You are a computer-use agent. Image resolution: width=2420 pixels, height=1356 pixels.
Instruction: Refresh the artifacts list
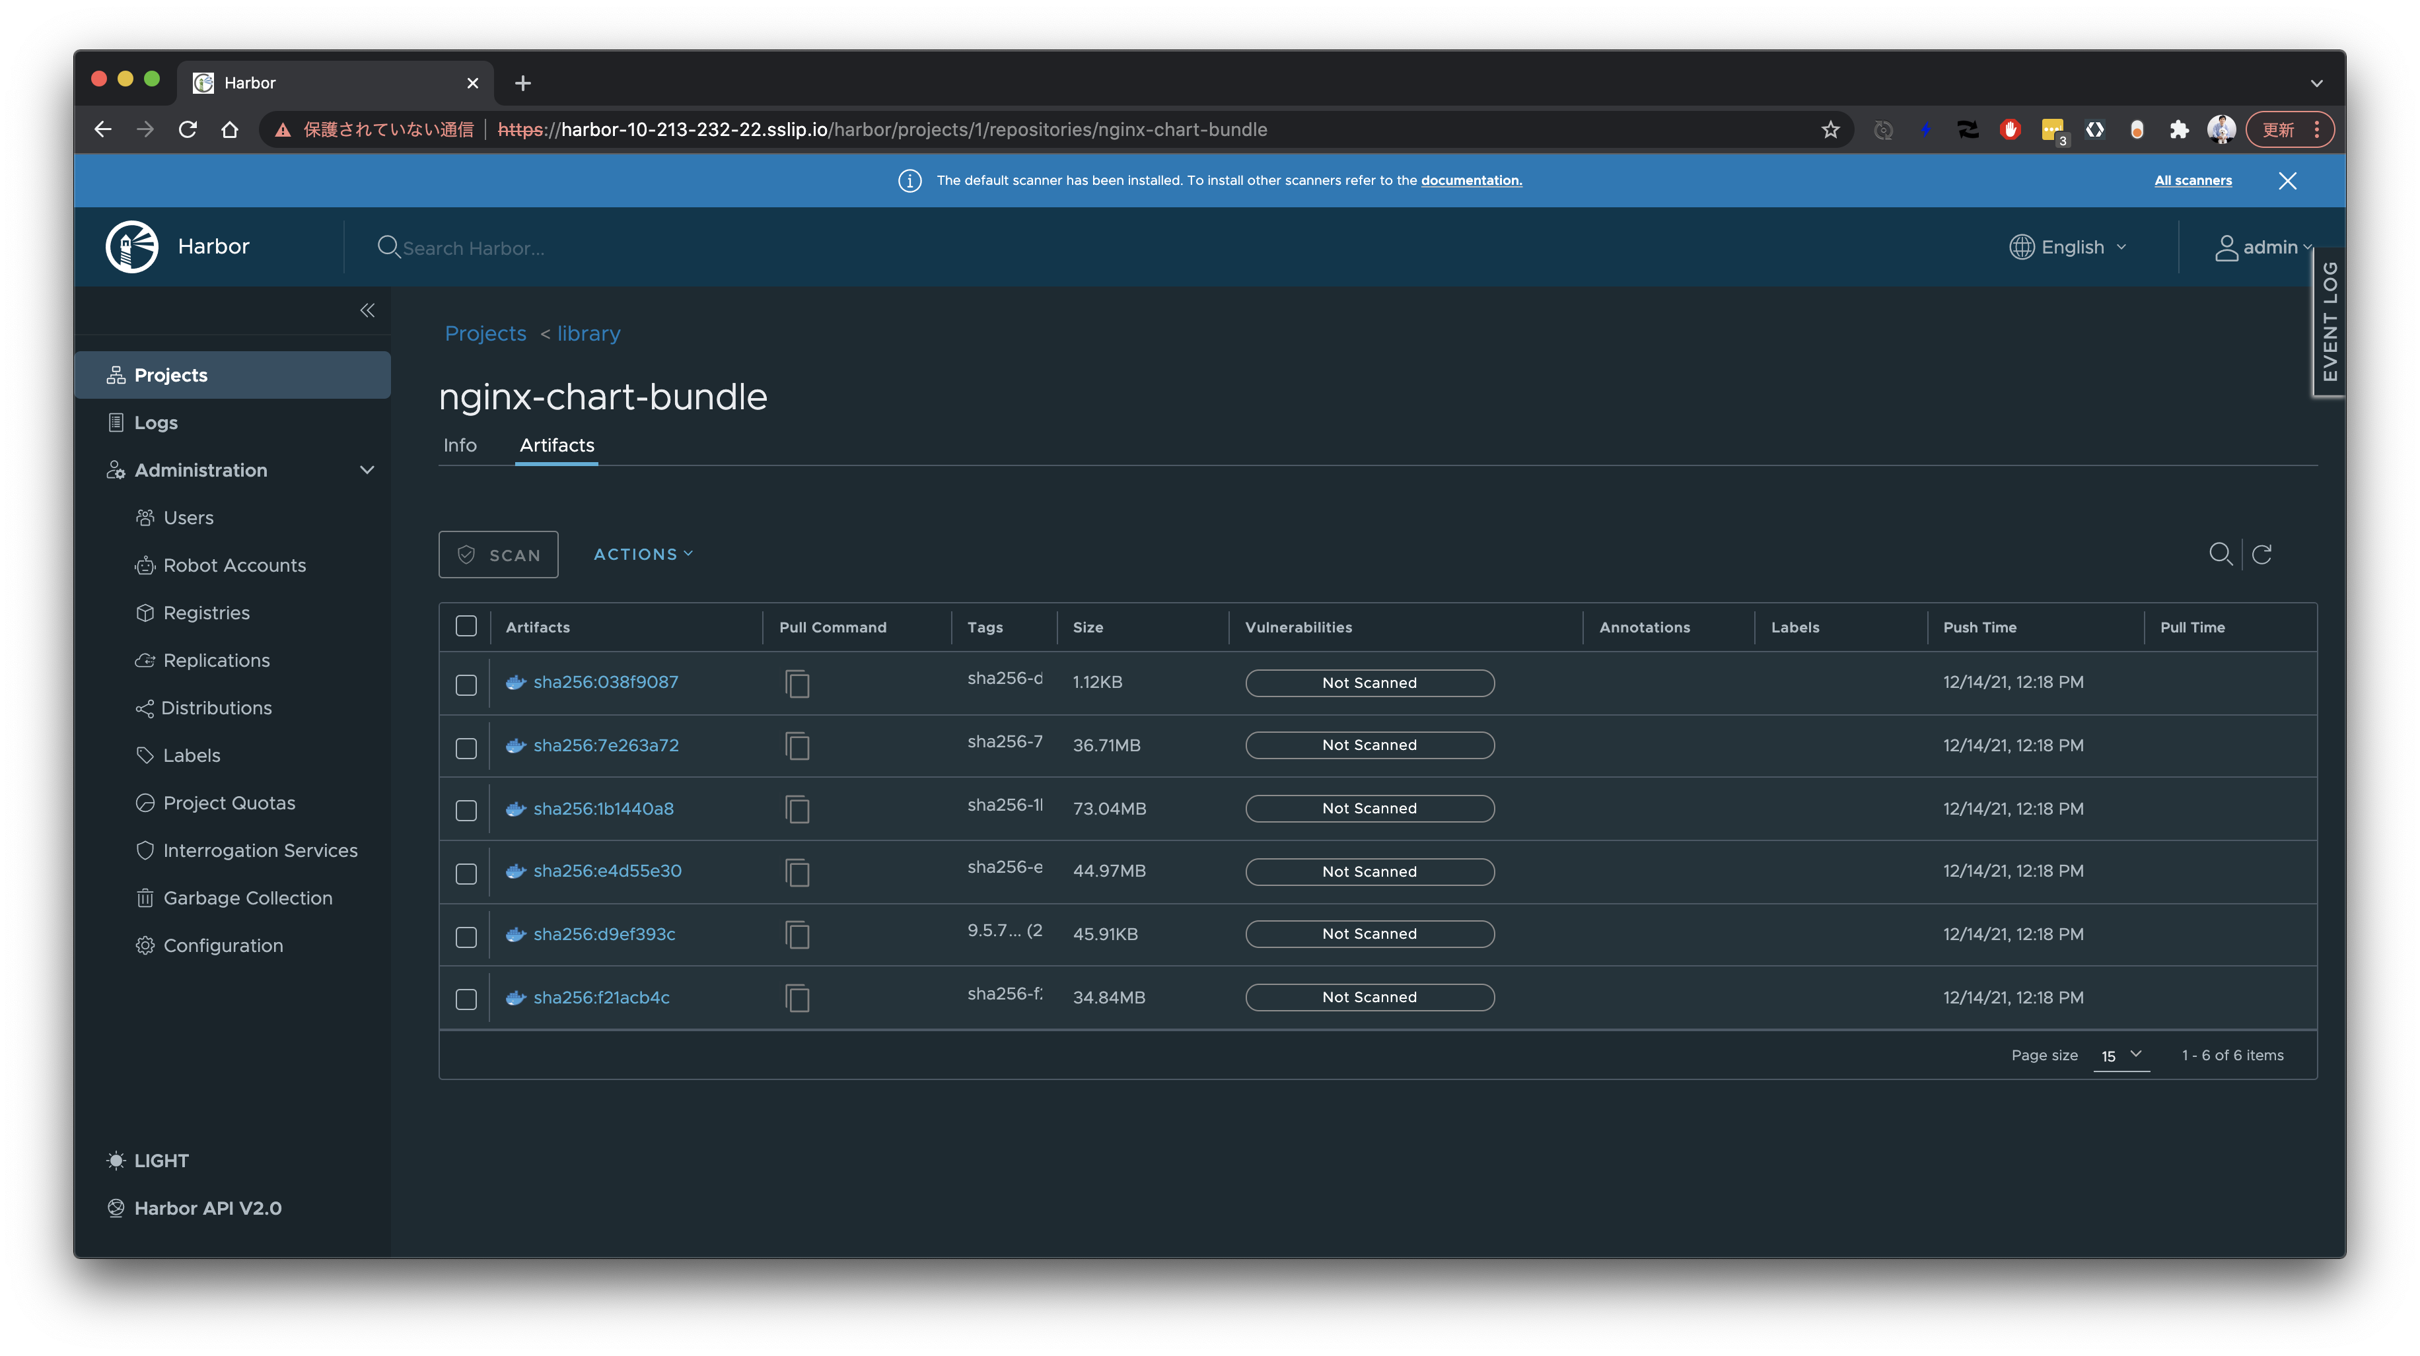(x=2262, y=554)
